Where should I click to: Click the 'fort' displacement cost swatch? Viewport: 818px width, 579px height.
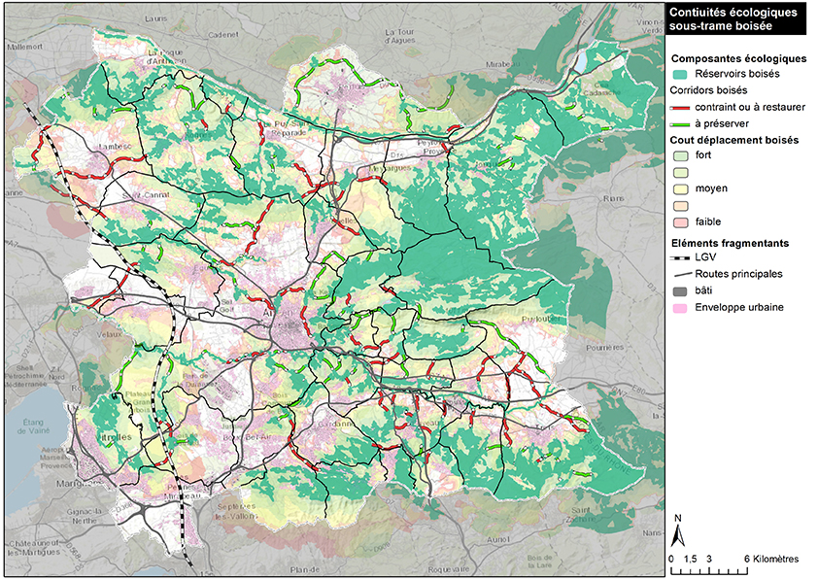pos(680,155)
